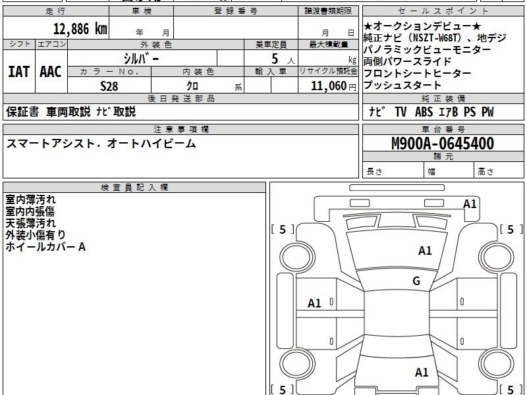Select the "純正ナビ (NSZT-W68T)、地デジ" line
This screenshot has height=395, width=527.
coord(435,38)
